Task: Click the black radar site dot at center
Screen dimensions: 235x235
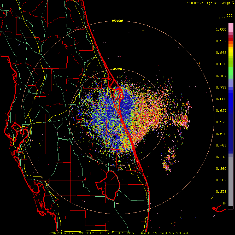Action: (x=118, y=118)
